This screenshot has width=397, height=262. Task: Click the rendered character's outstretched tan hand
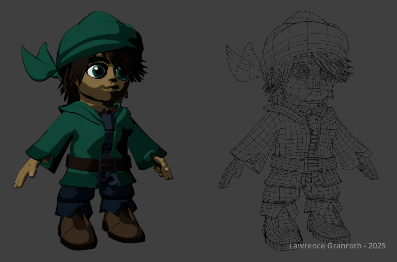pos(25,174)
